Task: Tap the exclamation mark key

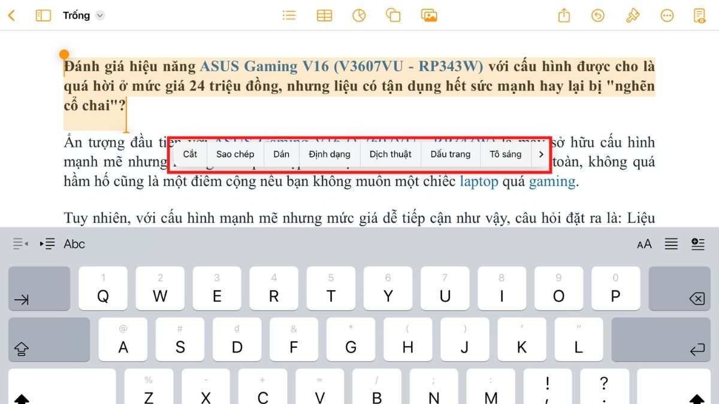Action: tap(548, 387)
